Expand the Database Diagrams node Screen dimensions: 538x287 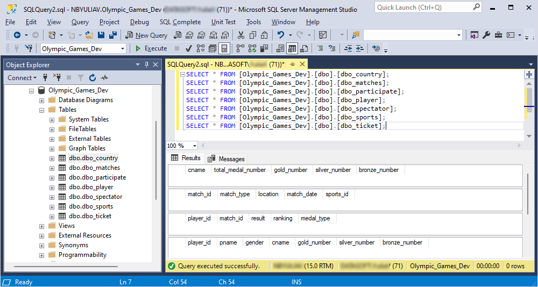tap(41, 101)
